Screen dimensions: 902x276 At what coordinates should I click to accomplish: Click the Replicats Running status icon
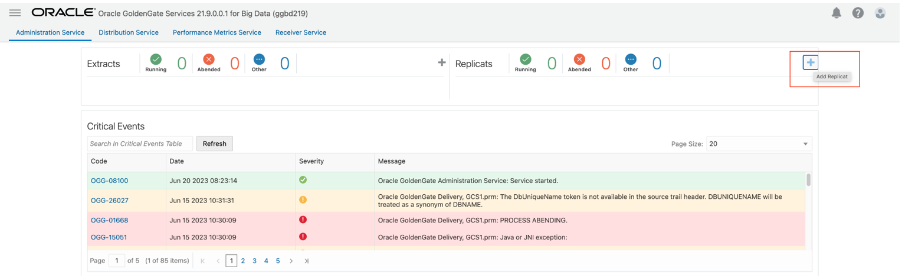tap(525, 59)
